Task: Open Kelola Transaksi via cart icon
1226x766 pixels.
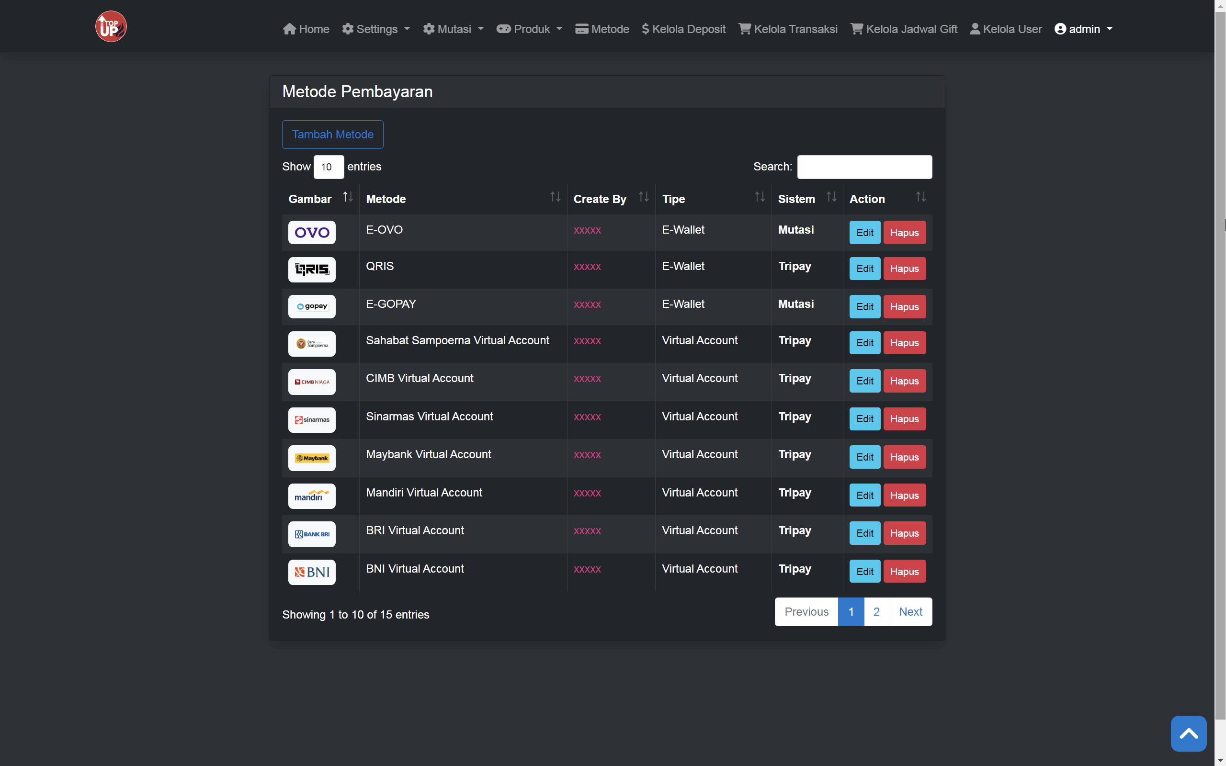Action: (744, 29)
